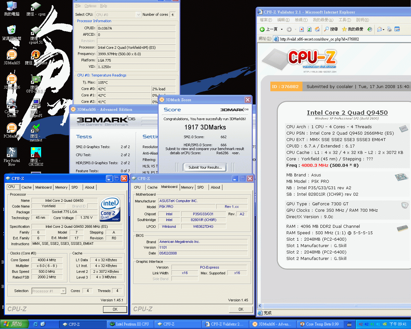
Task: Open IE Tools menu (工具)
Action: (x=345, y=20)
